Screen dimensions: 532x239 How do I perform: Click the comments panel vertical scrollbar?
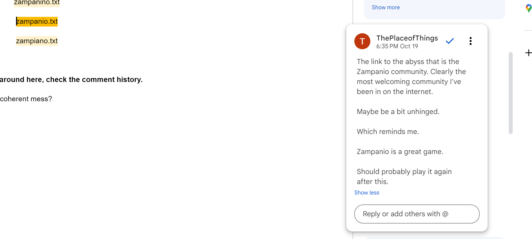pyautogui.click(x=510, y=93)
